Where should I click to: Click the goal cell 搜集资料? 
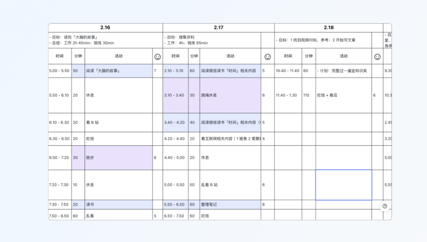(x=212, y=40)
